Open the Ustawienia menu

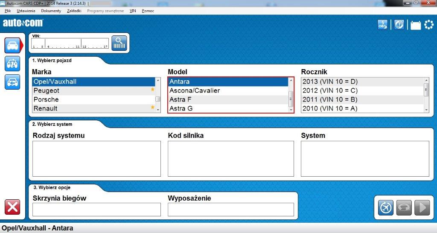[x=26, y=11]
